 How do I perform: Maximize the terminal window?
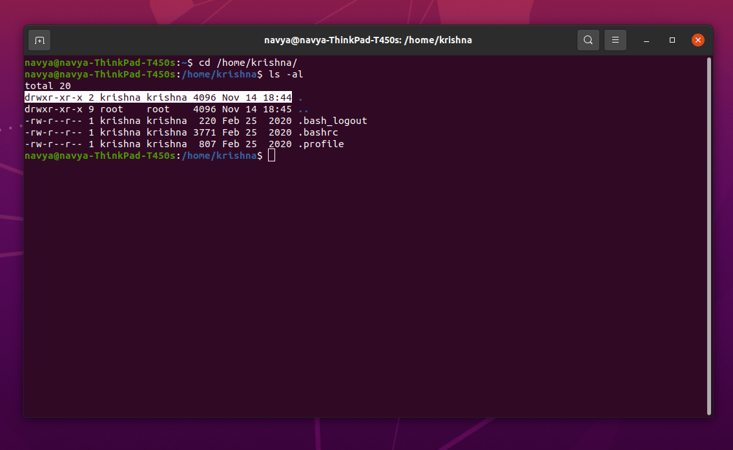[x=672, y=40]
